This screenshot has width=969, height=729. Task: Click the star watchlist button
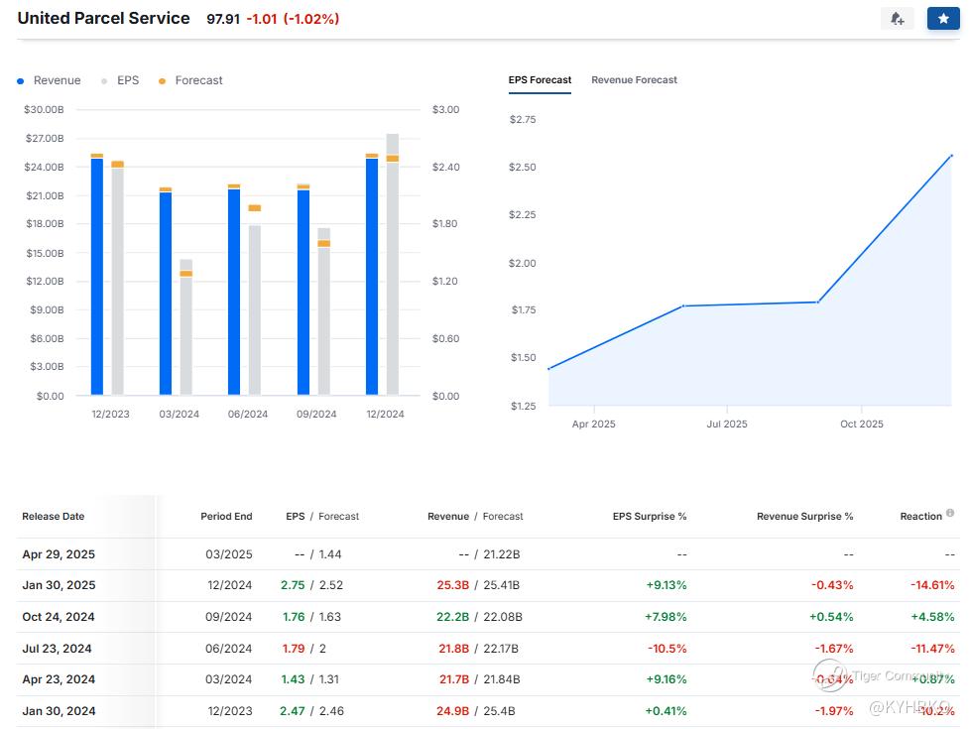tap(942, 19)
